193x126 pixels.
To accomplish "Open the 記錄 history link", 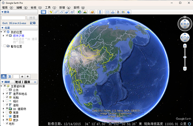I will coord(33,23).
